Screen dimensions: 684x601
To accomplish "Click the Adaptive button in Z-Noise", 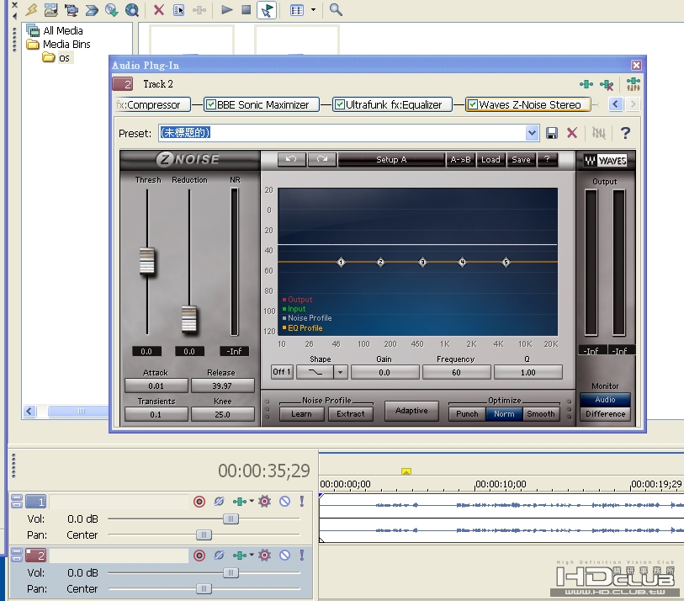I will [411, 411].
